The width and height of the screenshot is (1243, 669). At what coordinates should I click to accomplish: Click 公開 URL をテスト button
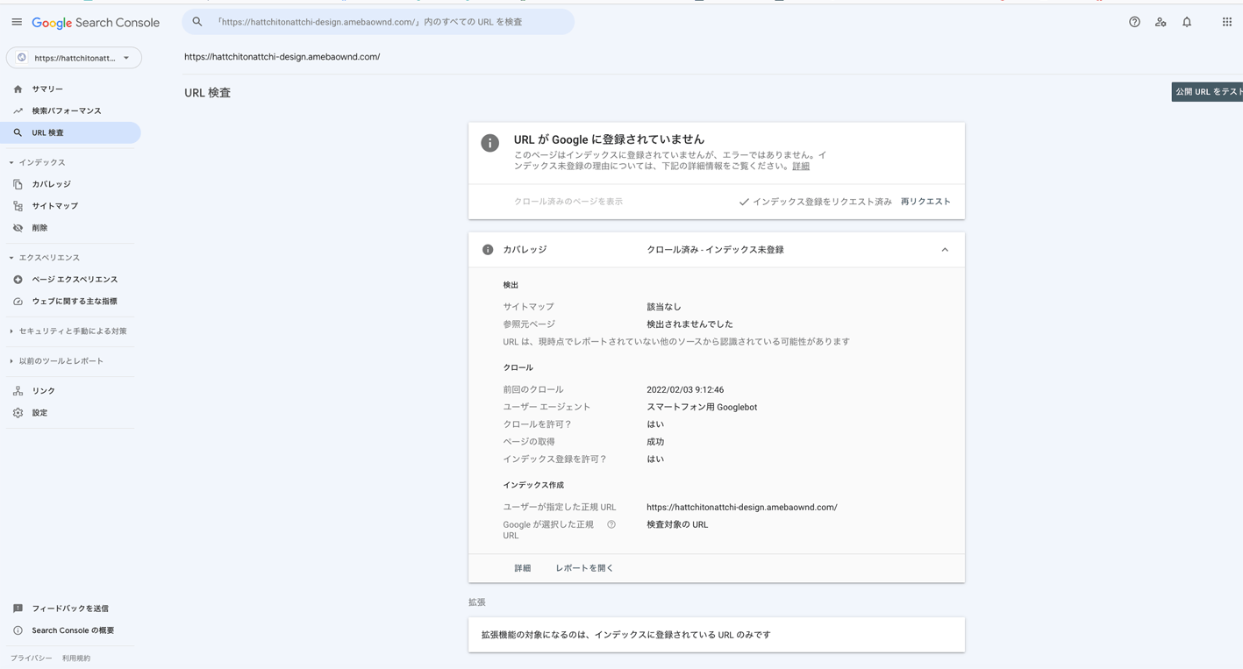pos(1207,92)
